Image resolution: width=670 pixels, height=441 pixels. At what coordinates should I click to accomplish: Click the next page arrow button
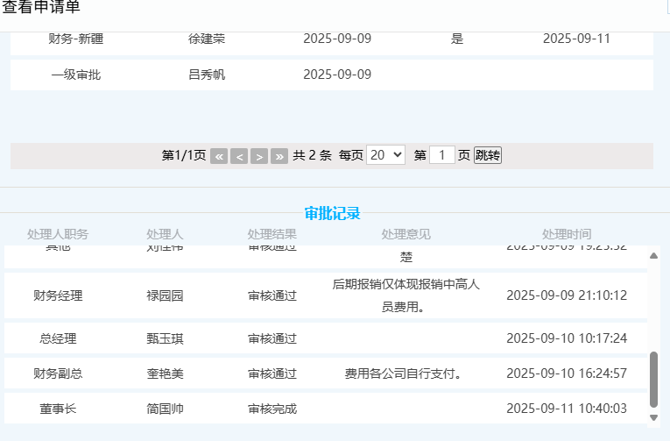coord(259,156)
